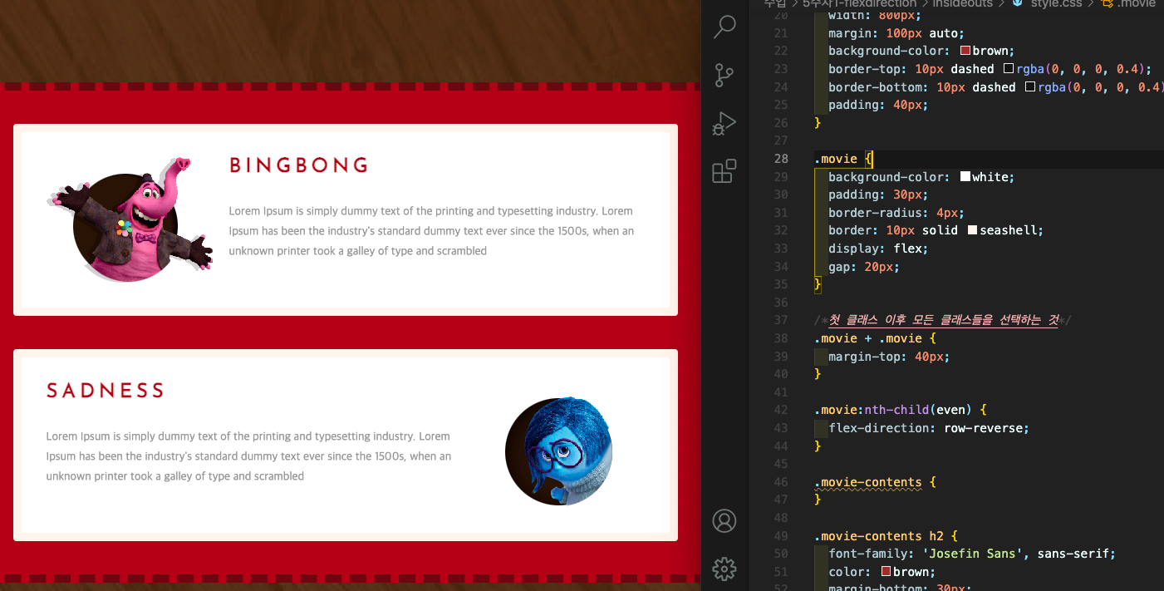Open white color swatch on line 29
The height and width of the screenshot is (591, 1164).
pyautogui.click(x=965, y=177)
